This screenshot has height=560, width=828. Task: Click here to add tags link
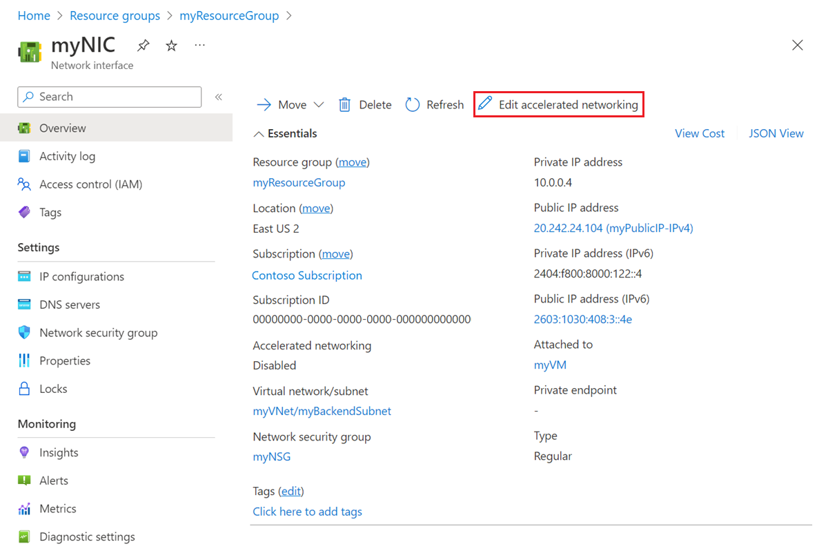[x=307, y=512]
